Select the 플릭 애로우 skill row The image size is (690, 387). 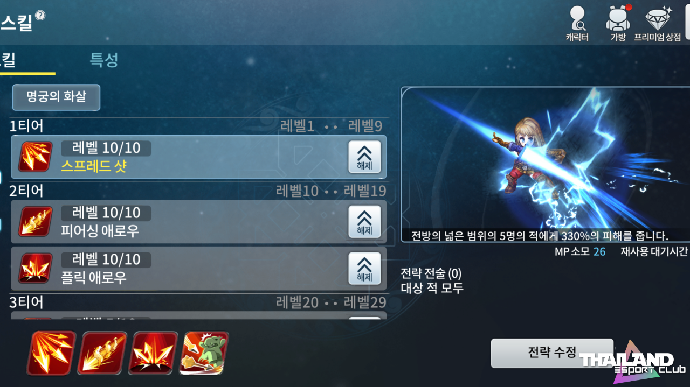(199, 269)
